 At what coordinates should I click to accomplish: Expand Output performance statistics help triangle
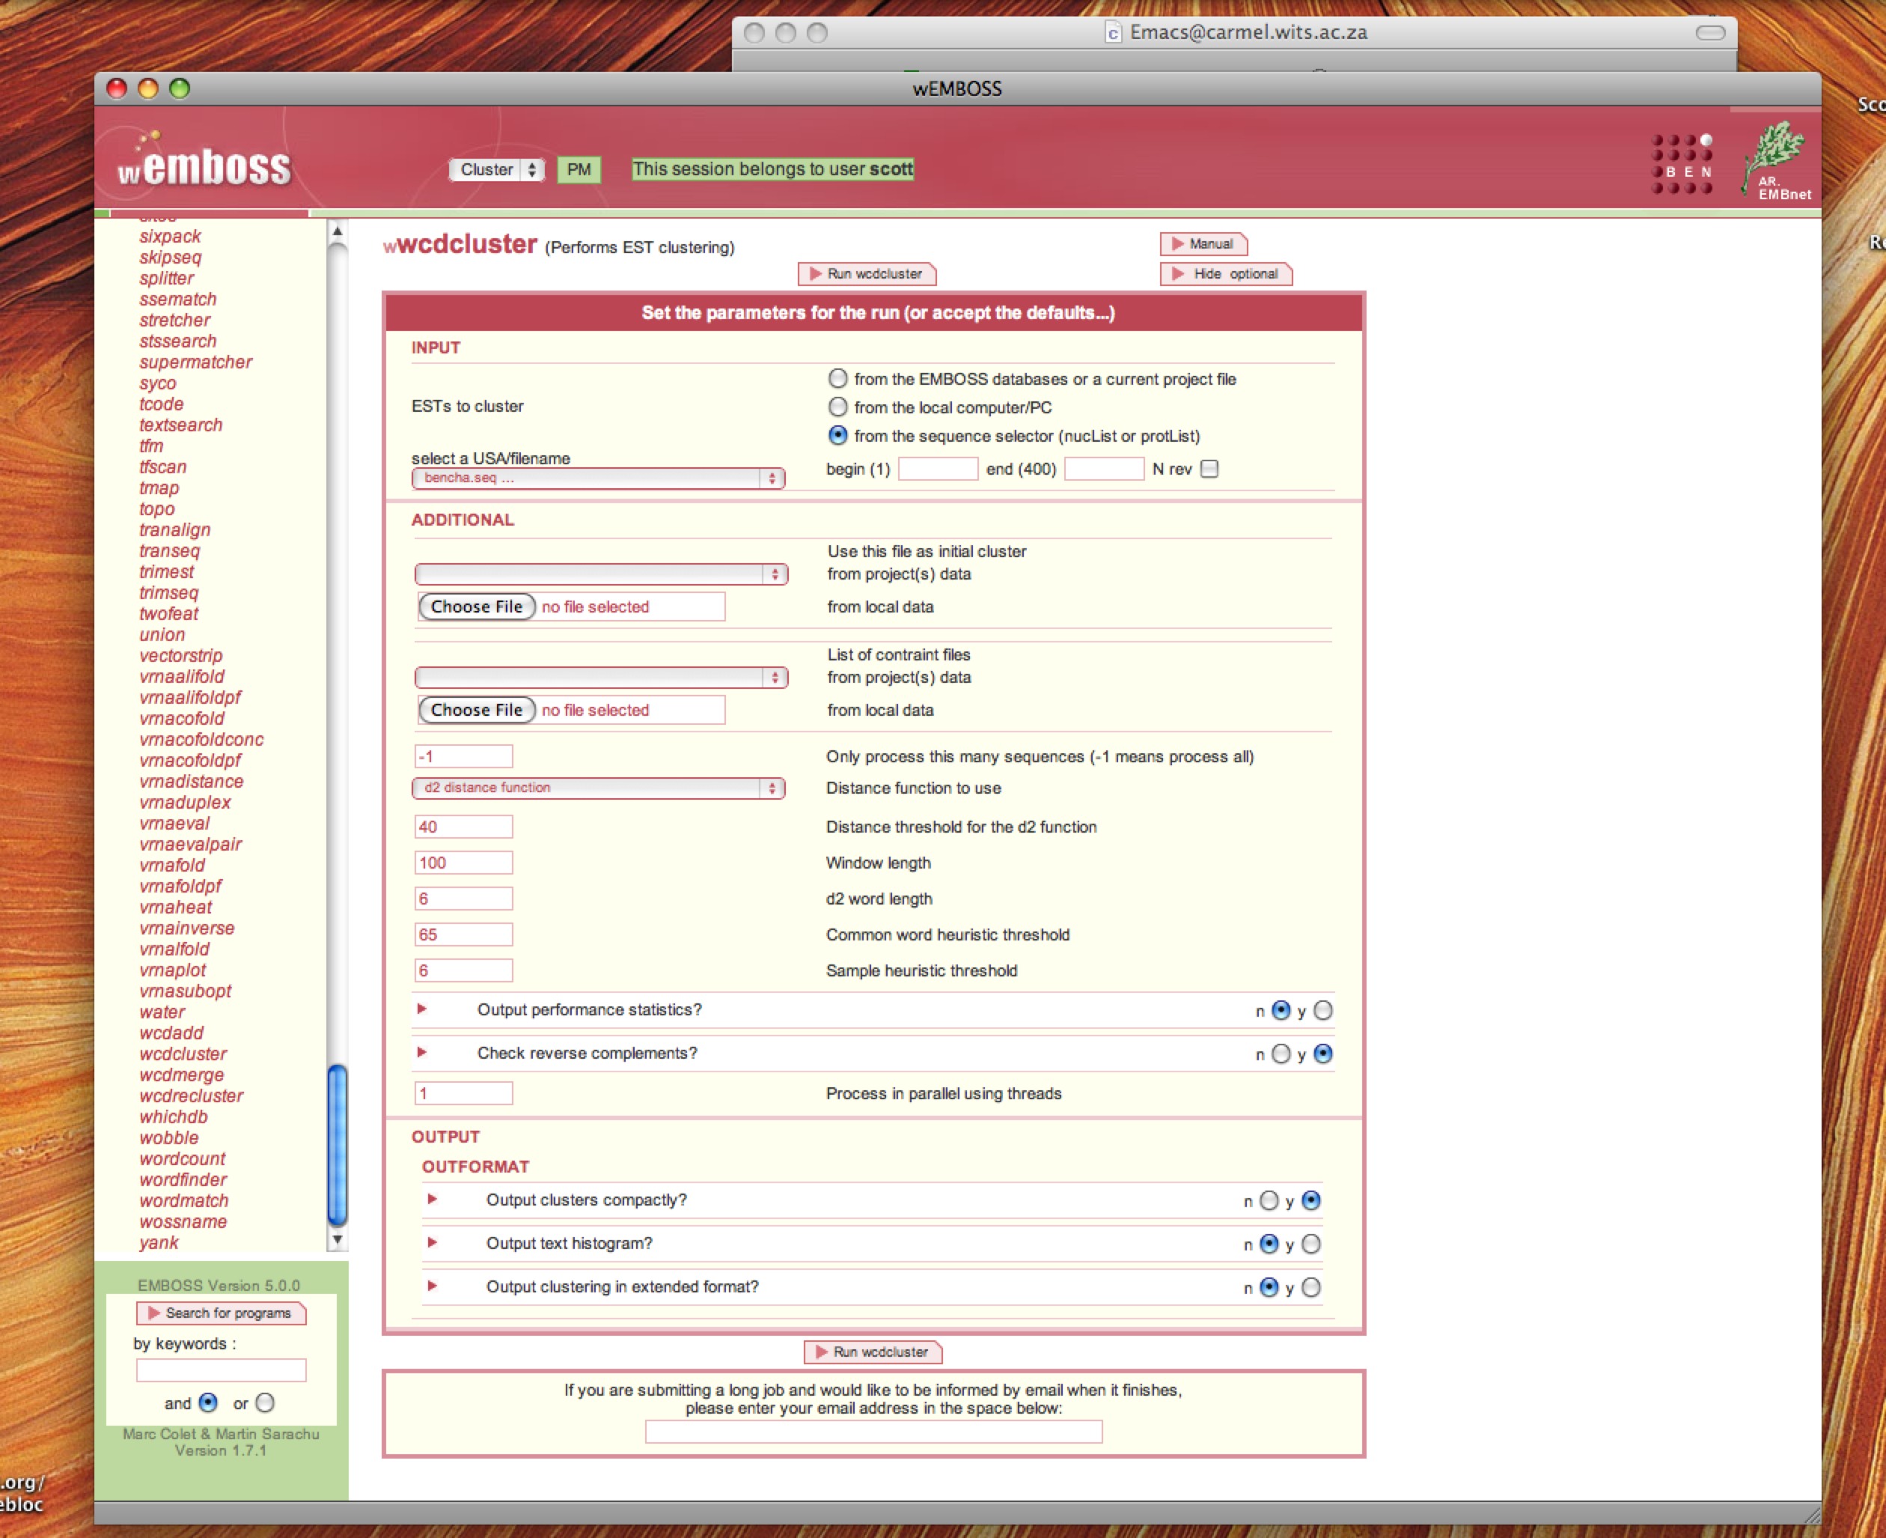tap(422, 1009)
